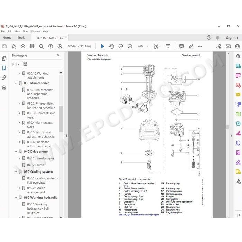Click the page number input field
The image size is (242, 242).
[72, 46]
